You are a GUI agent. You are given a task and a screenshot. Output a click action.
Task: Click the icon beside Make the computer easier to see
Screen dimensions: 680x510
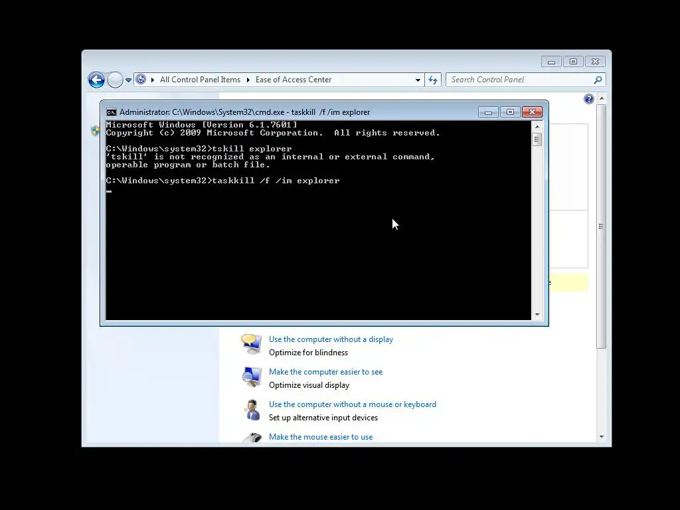click(252, 377)
